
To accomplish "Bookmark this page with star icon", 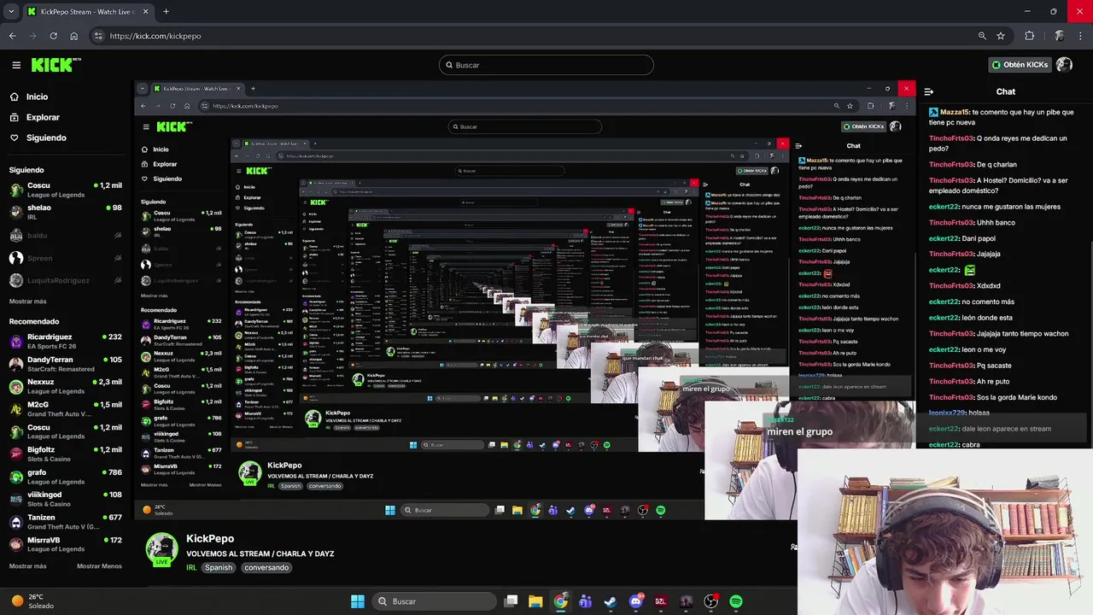I will coord(1001,36).
